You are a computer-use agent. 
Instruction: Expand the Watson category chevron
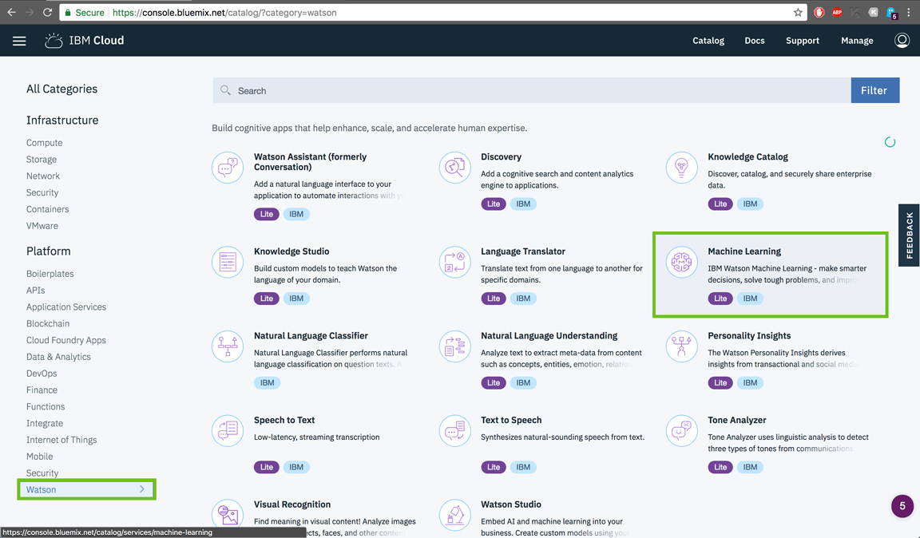coord(142,489)
